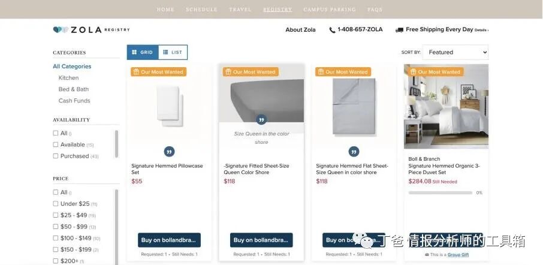Screen dimensions: 543x265
Task: Enable the Under $25 price filter
Action: point(55,203)
